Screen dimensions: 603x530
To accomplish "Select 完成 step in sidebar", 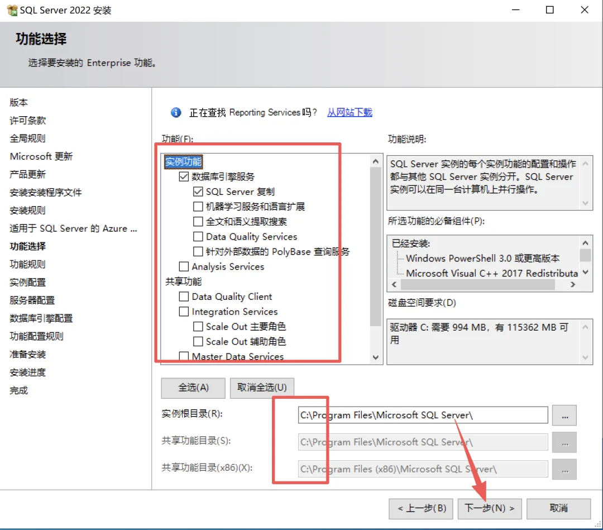I will [x=19, y=391].
